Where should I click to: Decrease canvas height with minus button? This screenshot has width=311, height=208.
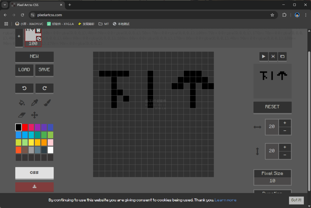(x=285, y=155)
